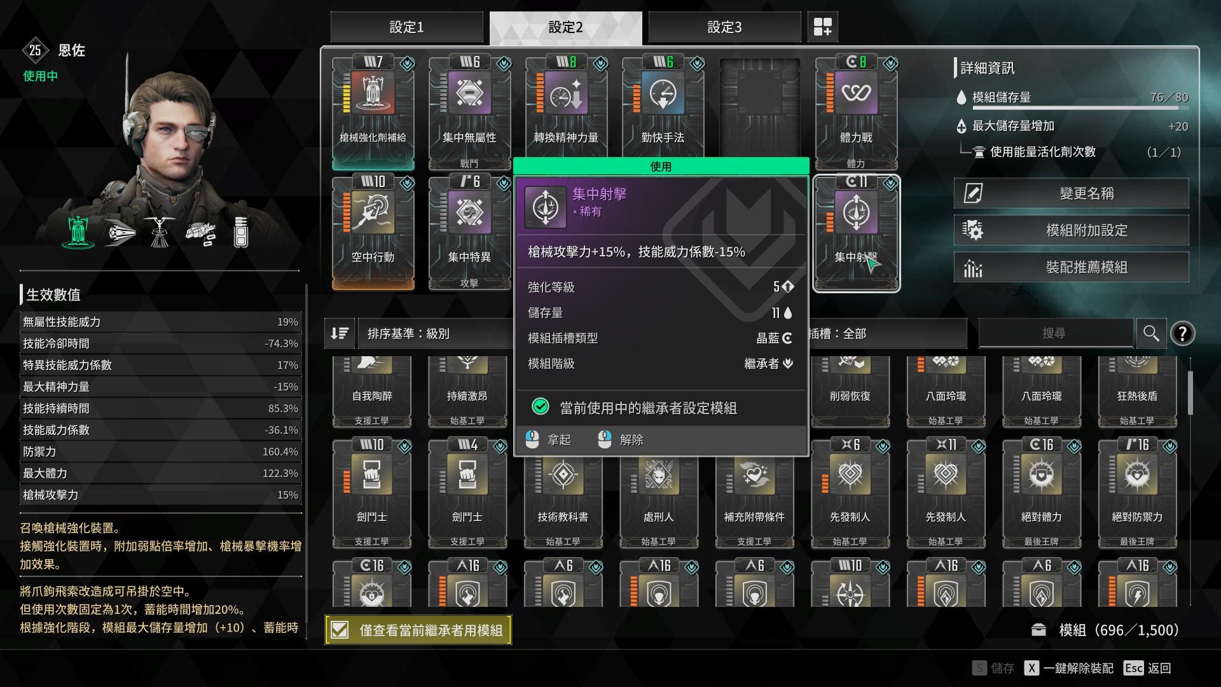
Task: Pick the 絕對體力 module from inventory
Action: point(1041,494)
